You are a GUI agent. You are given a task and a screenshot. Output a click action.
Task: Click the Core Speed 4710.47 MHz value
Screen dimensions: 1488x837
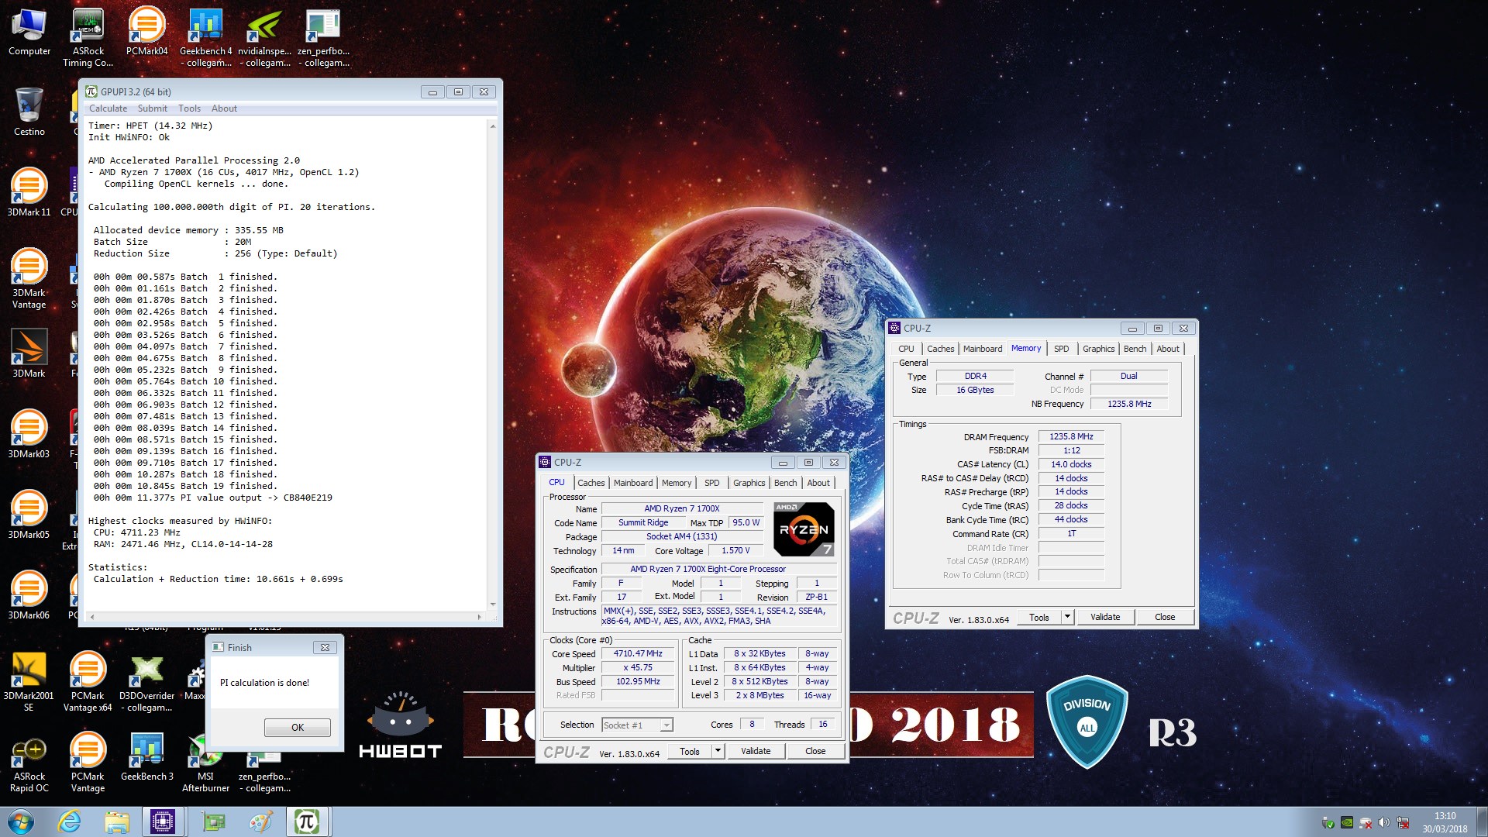pos(638,654)
